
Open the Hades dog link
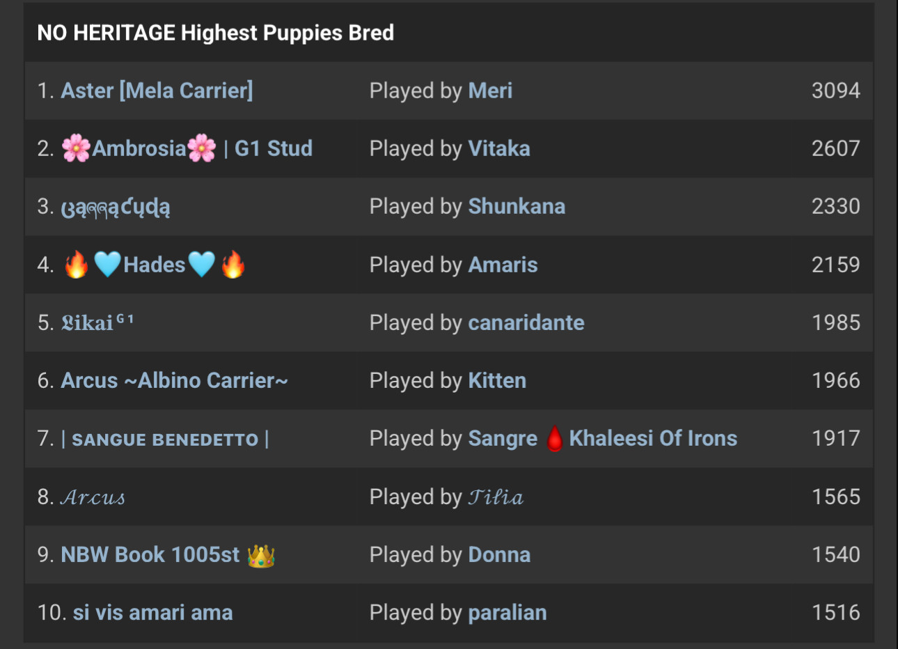pos(154,265)
